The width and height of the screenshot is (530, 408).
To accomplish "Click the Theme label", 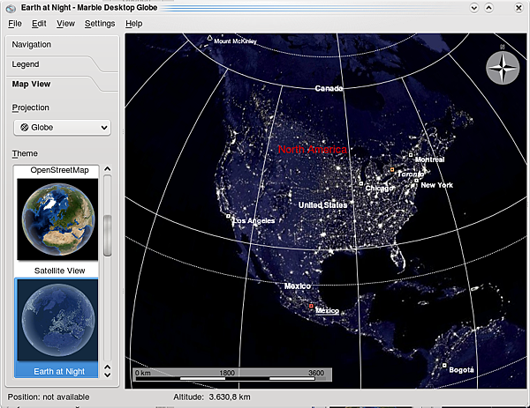I will (25, 153).
